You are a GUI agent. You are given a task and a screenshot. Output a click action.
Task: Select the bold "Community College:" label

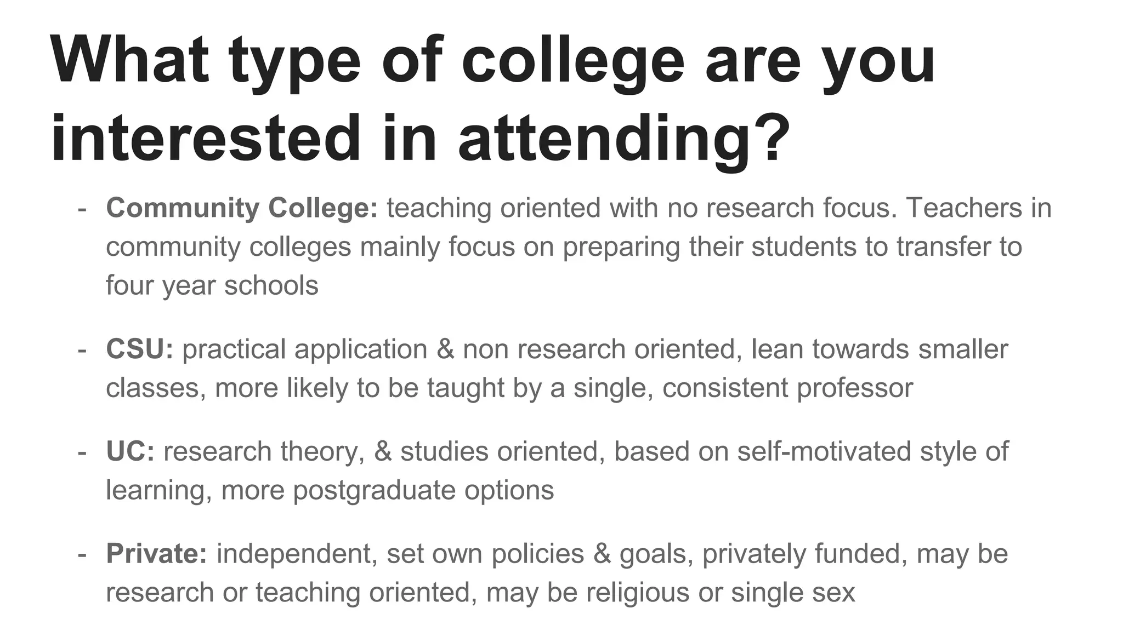pyautogui.click(x=242, y=208)
